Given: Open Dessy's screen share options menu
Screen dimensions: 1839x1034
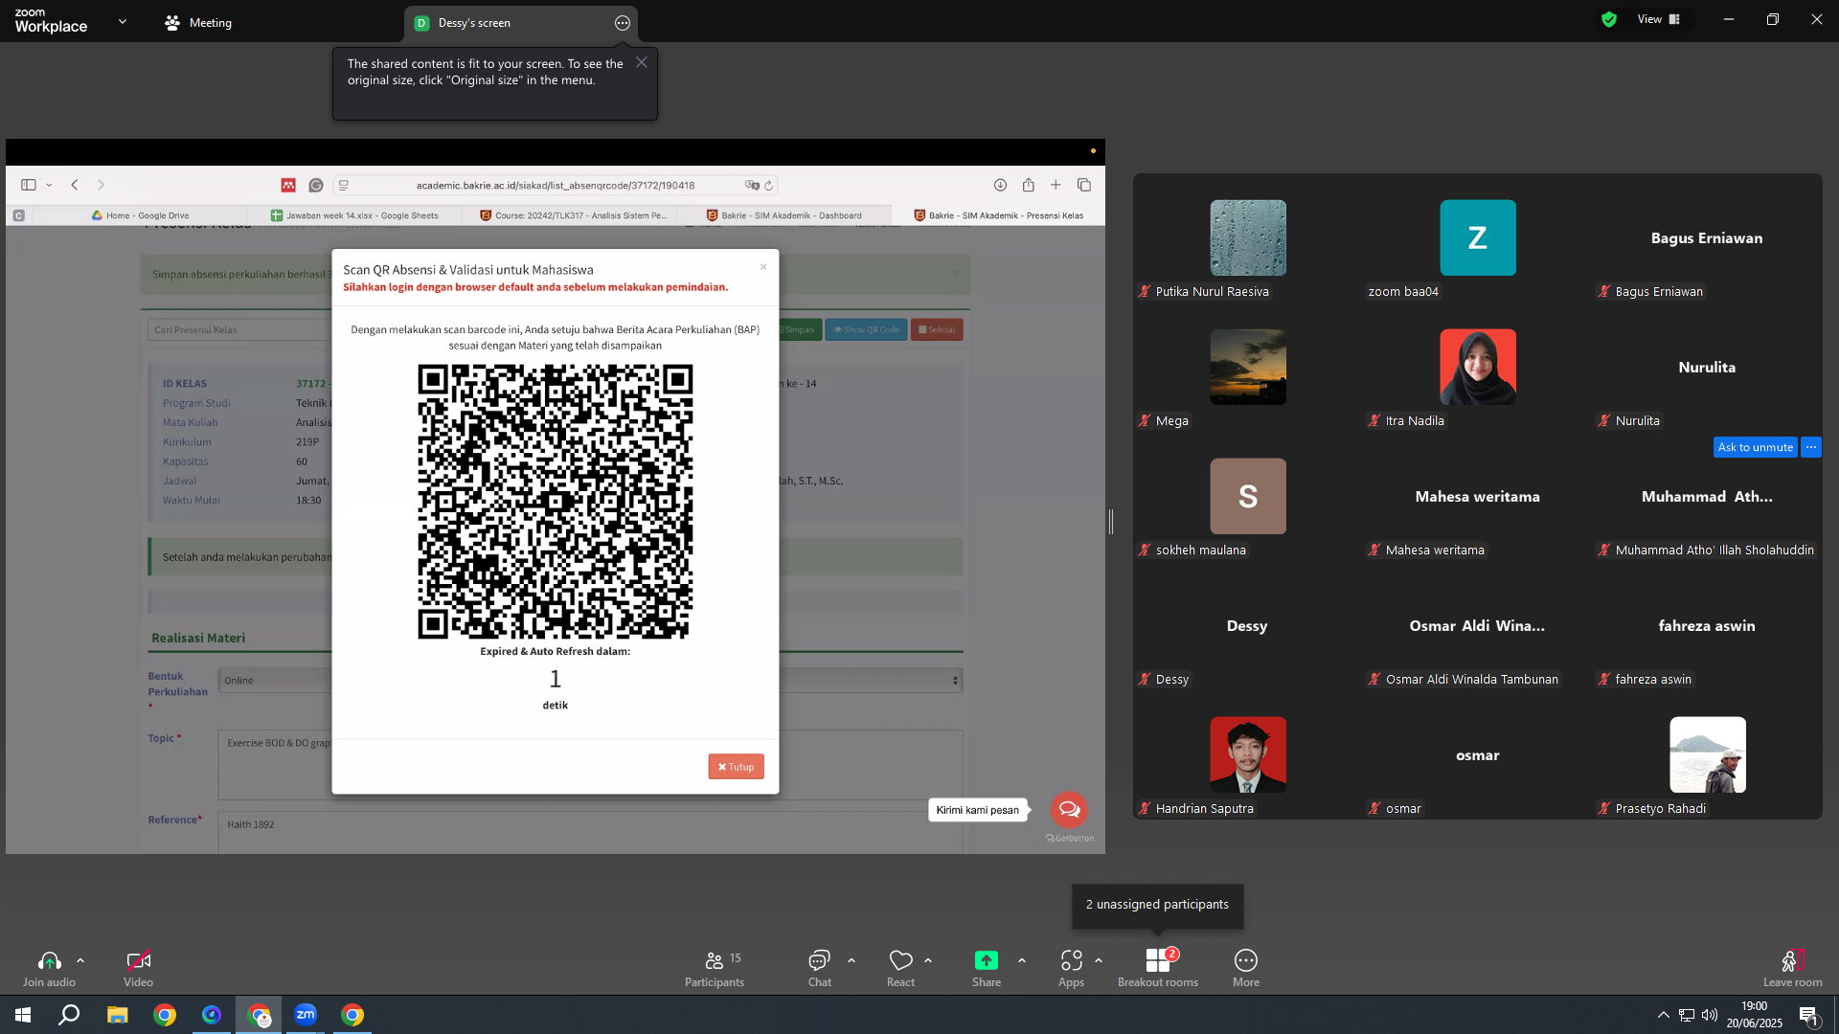Looking at the screenshot, I should [623, 23].
